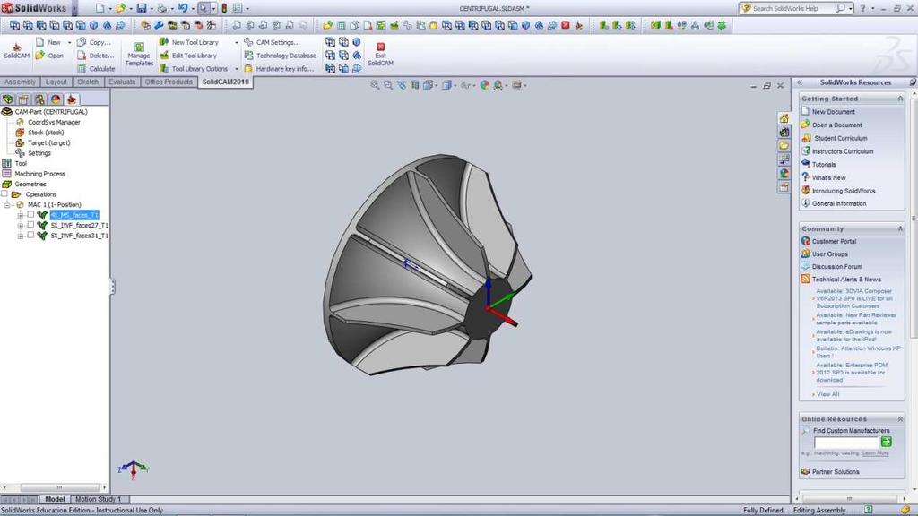918x516 pixels.
Task: Select the Model bottom tab
Action: (x=55, y=499)
